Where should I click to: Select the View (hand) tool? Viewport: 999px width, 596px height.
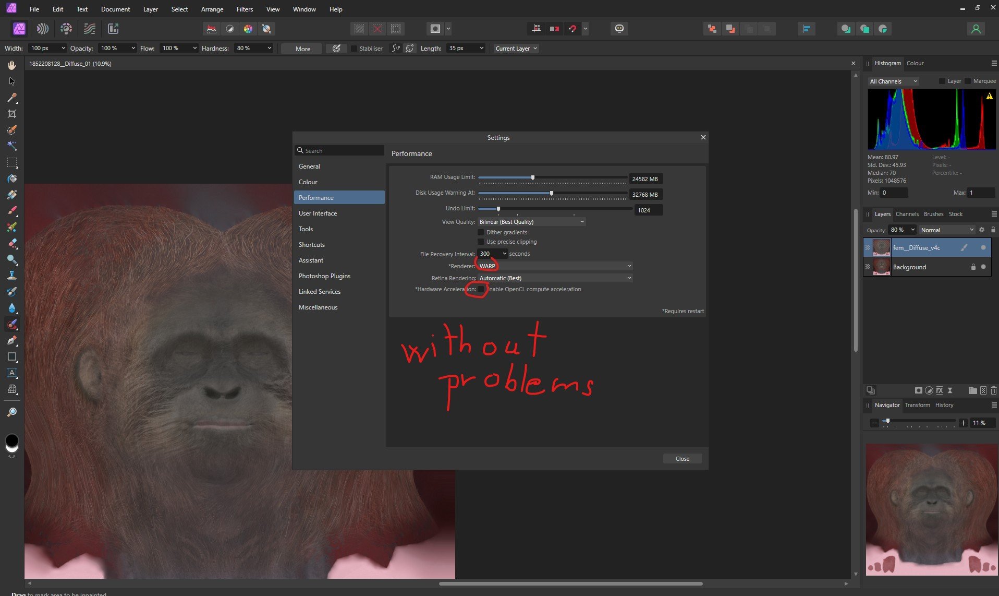click(x=12, y=65)
